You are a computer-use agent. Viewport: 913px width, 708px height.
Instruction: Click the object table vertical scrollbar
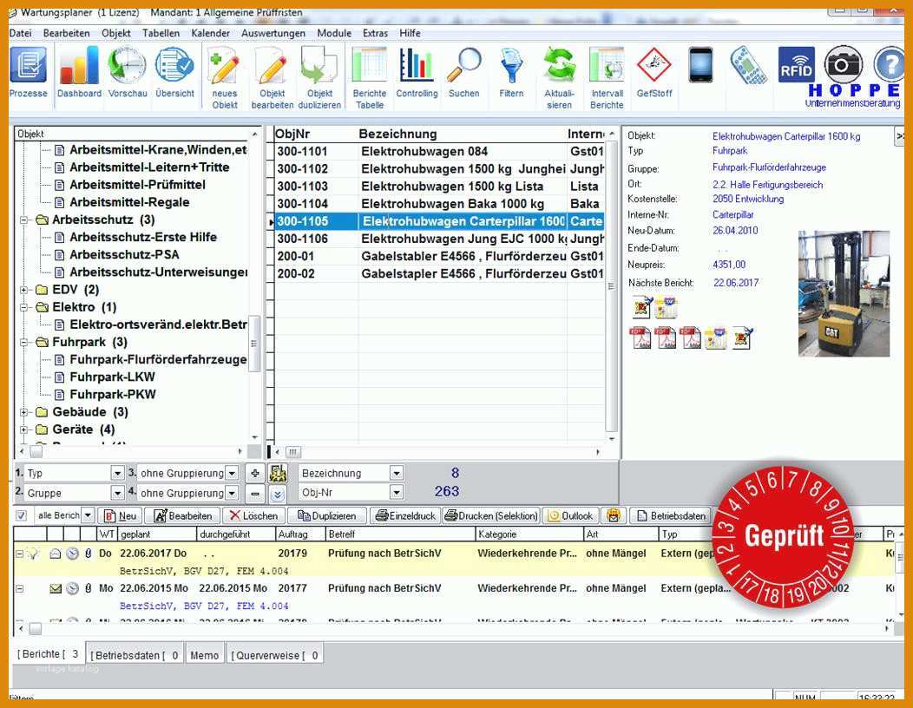611,285
